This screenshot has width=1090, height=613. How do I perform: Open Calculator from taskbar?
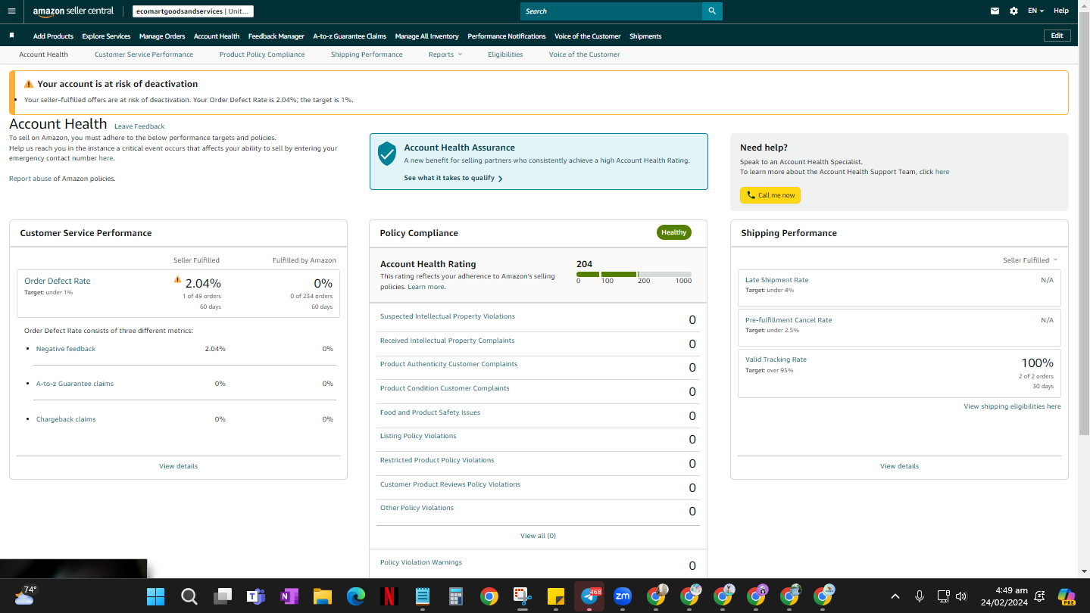(x=456, y=596)
